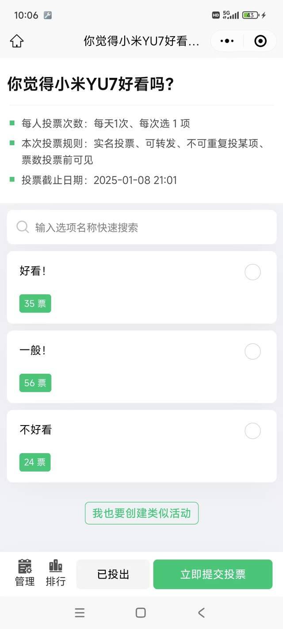Tap the 56 票 vote count badge
This screenshot has width=283, height=629.
35,383
